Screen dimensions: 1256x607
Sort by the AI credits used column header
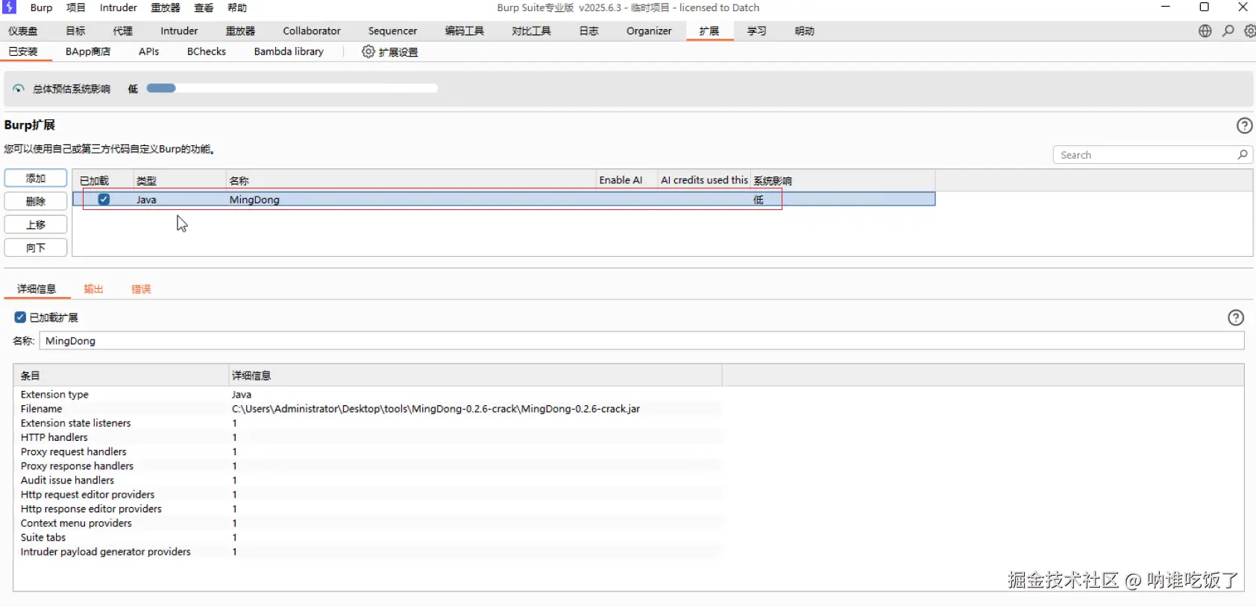[704, 180]
